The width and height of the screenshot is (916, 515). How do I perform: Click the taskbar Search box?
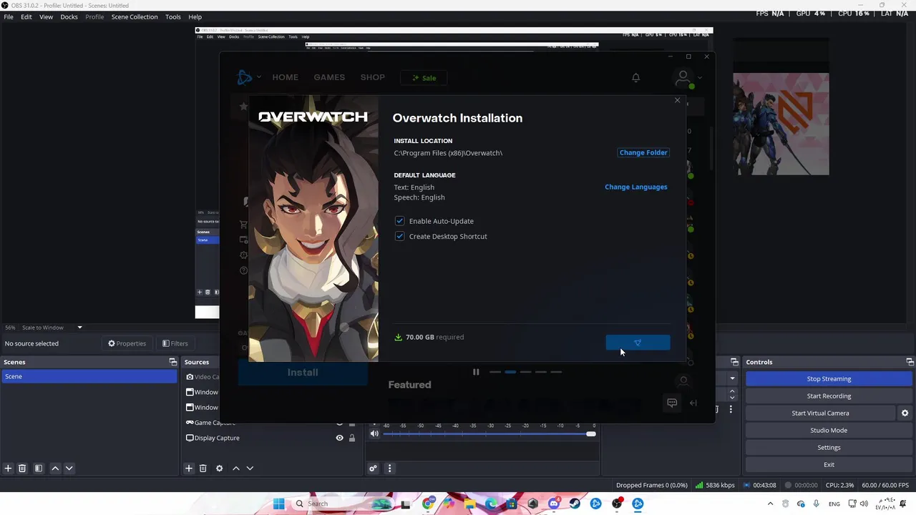[342, 504]
